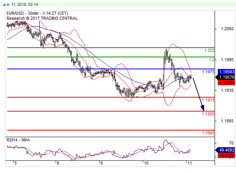Click the red 1.1915 support label
The image size is (236, 172).
point(208,100)
